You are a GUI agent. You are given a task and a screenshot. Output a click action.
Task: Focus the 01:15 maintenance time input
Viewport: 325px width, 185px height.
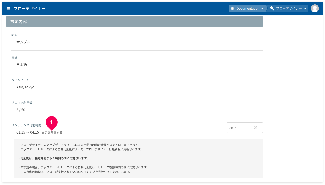click(x=245, y=128)
